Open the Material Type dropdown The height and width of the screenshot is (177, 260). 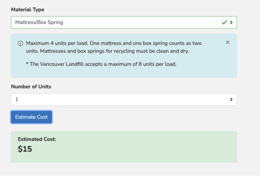coord(118,22)
